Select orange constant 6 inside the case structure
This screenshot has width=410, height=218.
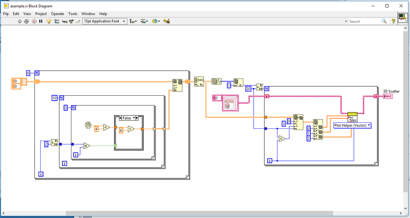[x=121, y=130]
